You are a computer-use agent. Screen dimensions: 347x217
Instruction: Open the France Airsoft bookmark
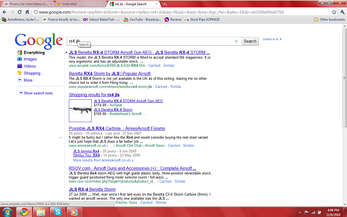click(x=61, y=20)
